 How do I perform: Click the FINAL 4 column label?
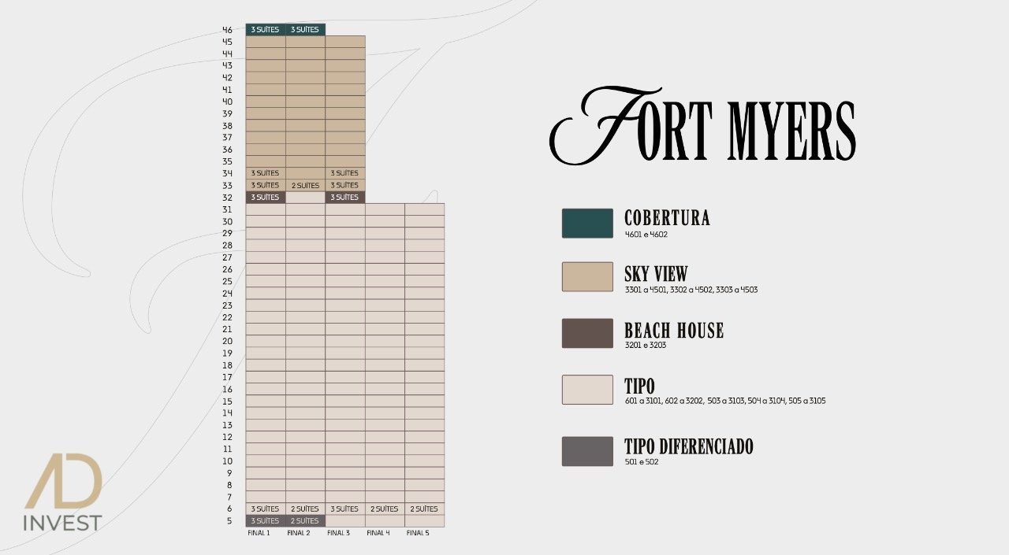point(378,534)
